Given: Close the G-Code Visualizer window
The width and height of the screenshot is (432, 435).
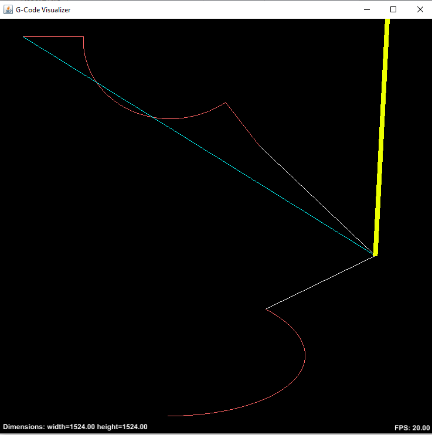Looking at the screenshot, I should pos(420,10).
